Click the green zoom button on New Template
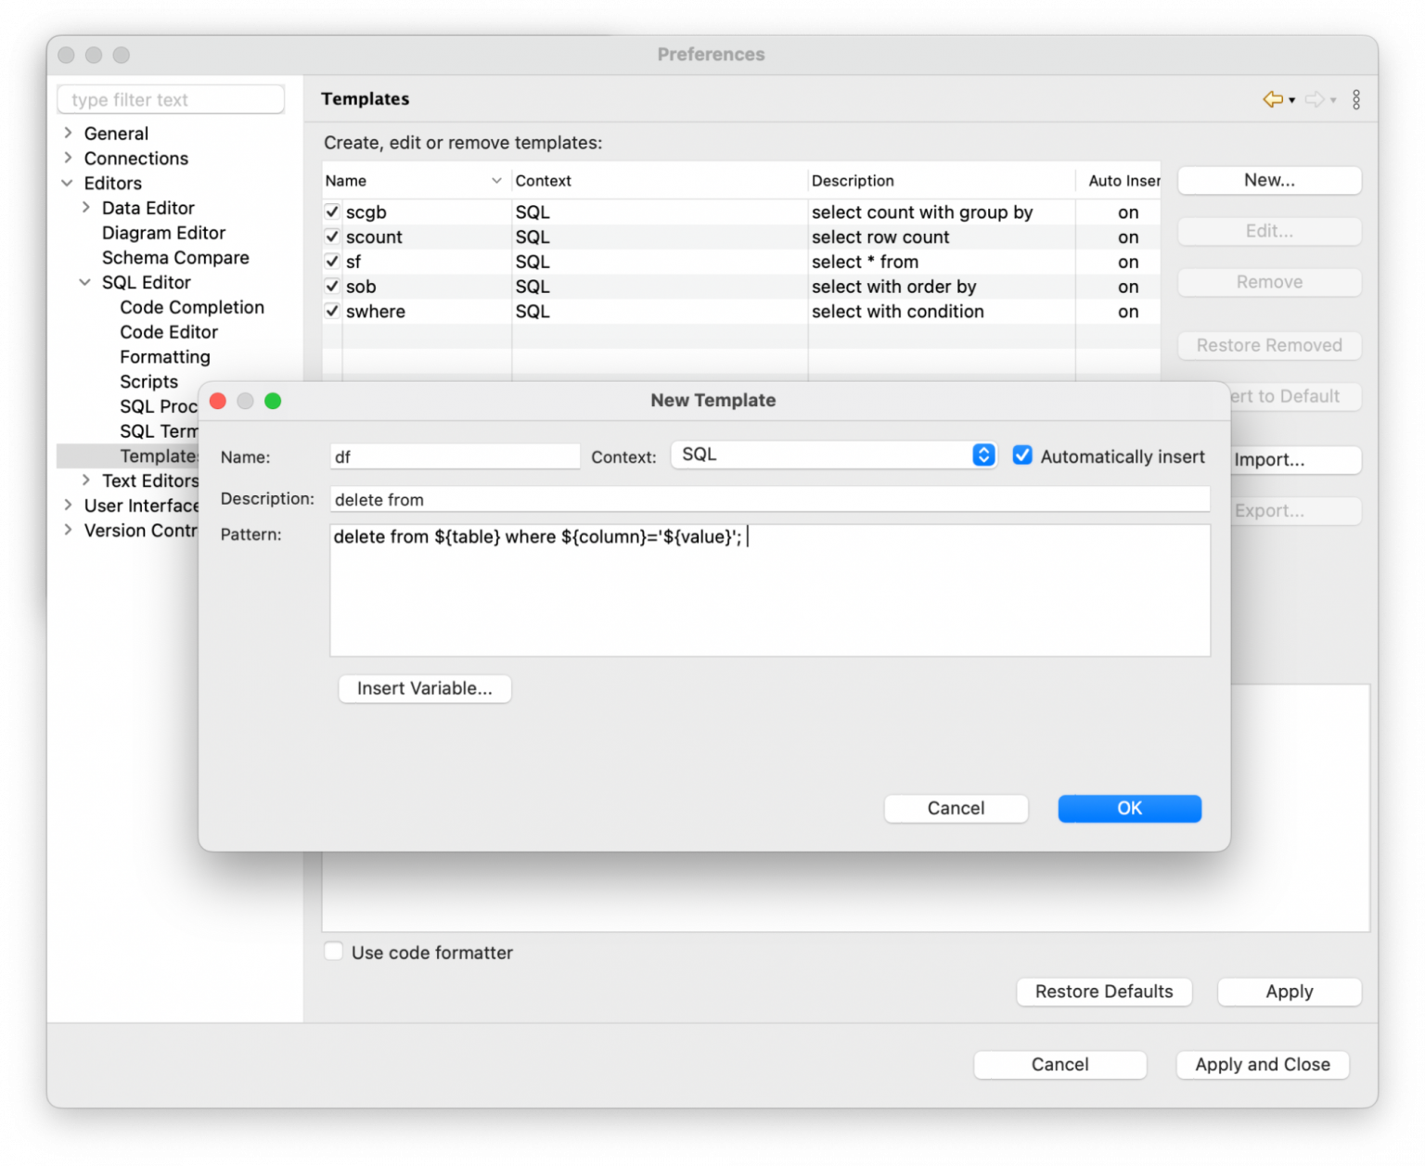This screenshot has height=1166, width=1425. 273,401
